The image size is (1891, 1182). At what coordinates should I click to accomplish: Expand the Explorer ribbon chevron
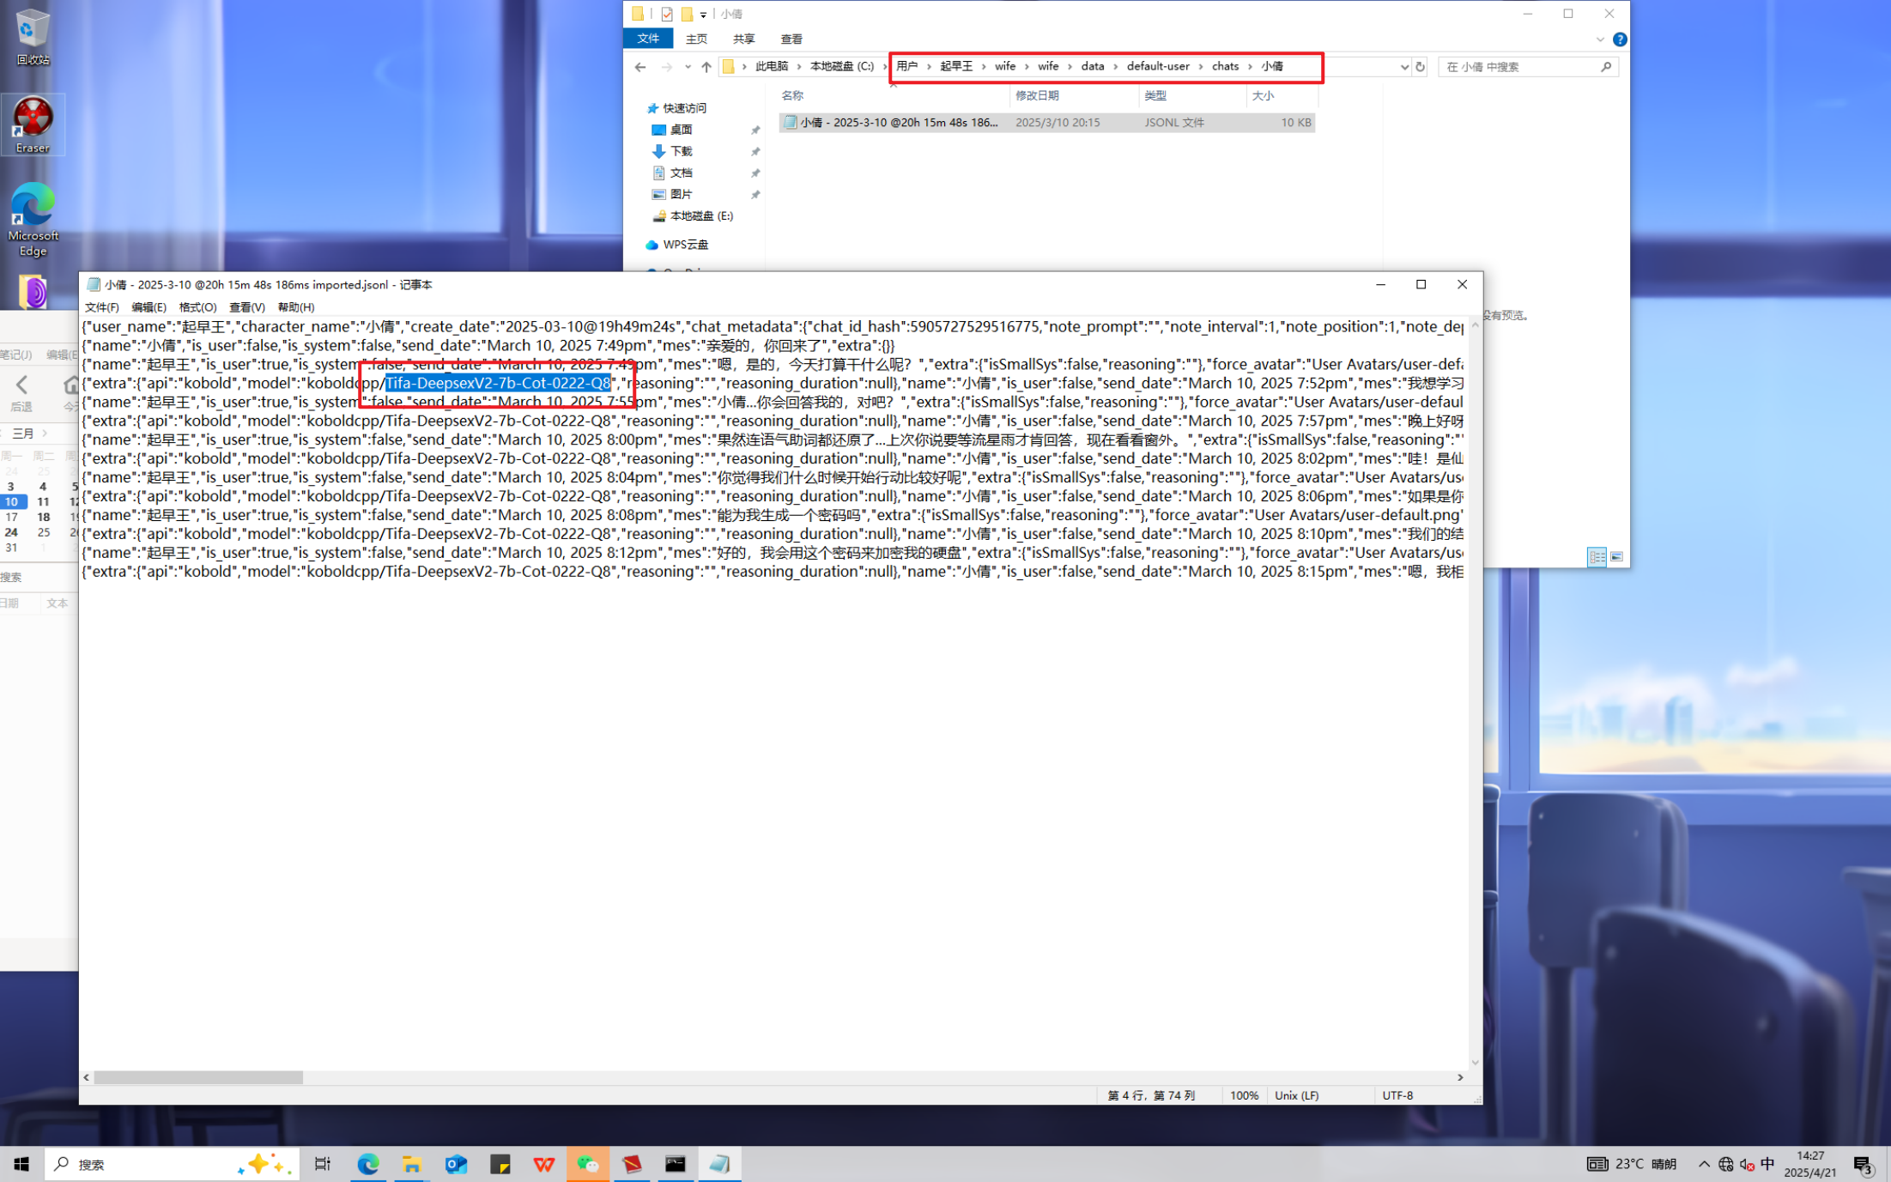click(x=1599, y=39)
